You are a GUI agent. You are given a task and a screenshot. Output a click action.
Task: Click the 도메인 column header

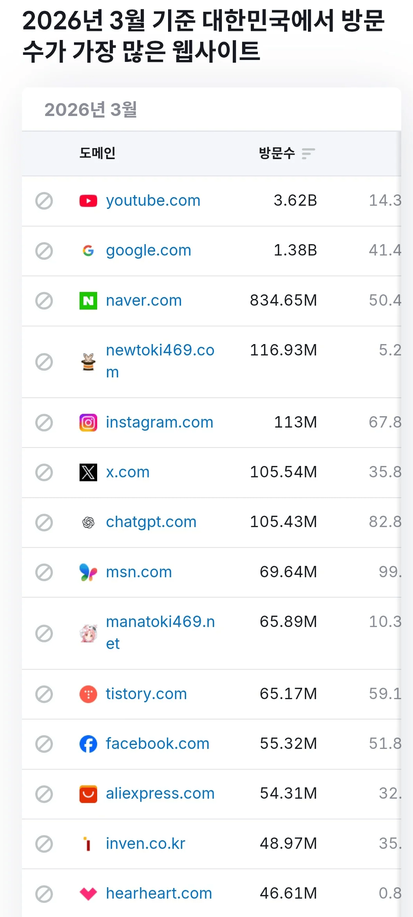pyautogui.click(x=97, y=153)
